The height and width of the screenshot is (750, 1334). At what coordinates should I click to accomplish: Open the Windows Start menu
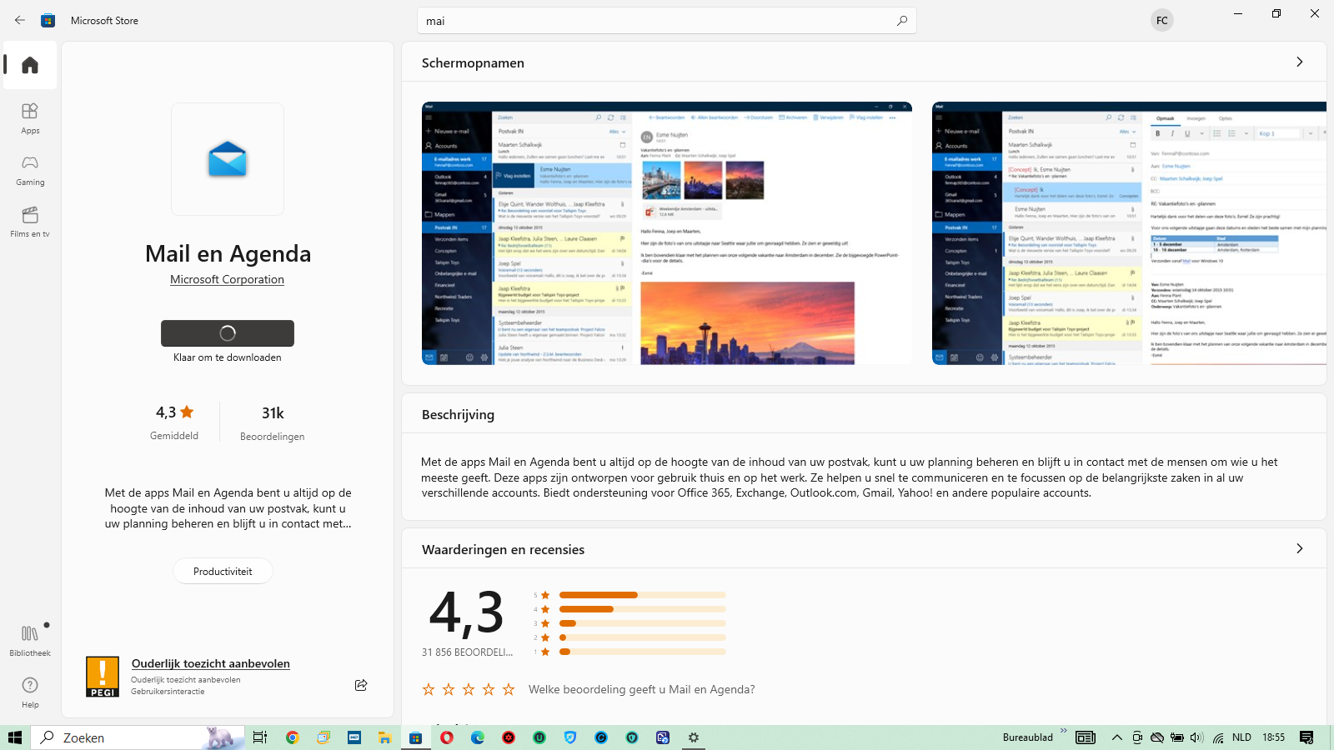[15, 737]
